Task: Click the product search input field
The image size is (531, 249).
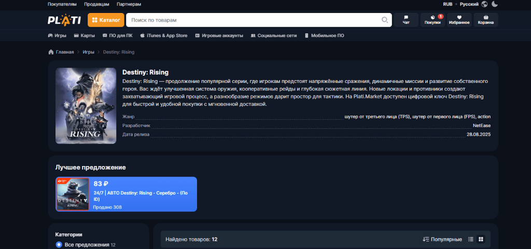Action: point(254,20)
